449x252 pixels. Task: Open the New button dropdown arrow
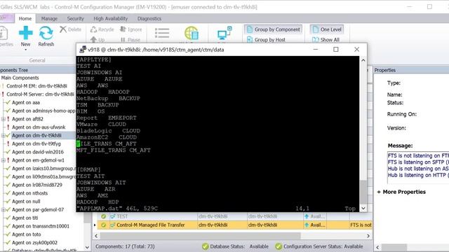25,50
